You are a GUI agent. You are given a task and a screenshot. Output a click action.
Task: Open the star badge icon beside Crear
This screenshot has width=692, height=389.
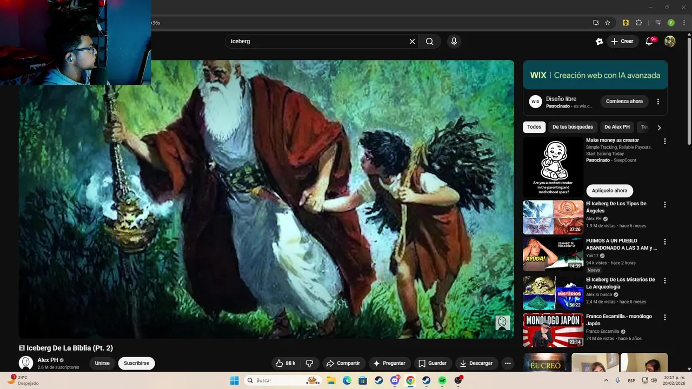pyautogui.click(x=599, y=41)
